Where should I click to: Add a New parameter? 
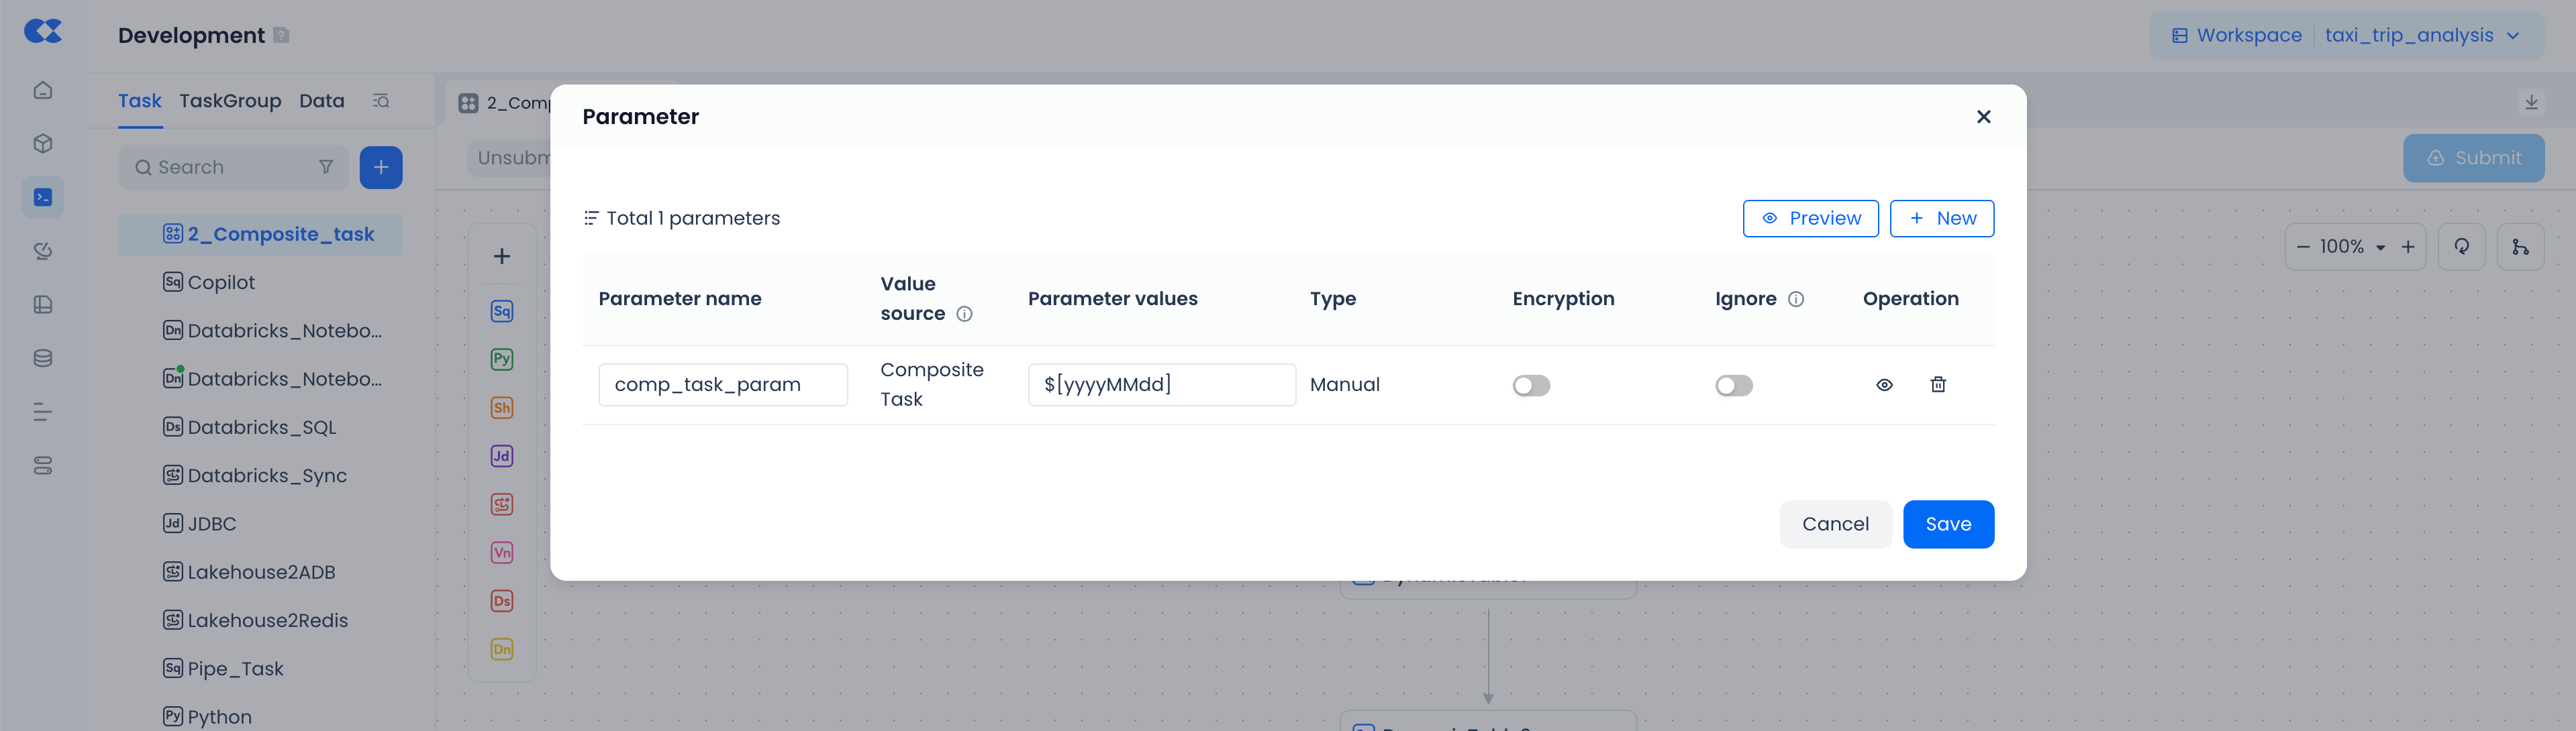pyautogui.click(x=1941, y=219)
